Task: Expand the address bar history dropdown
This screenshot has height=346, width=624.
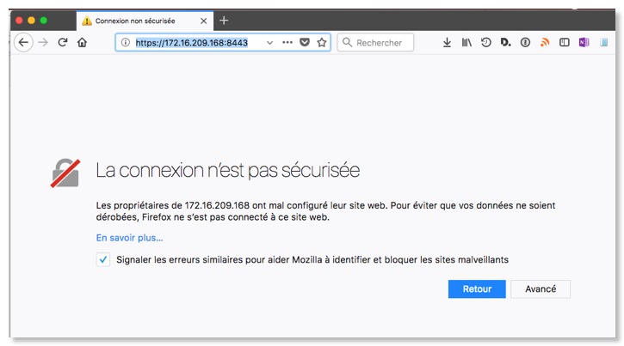Action: (269, 42)
